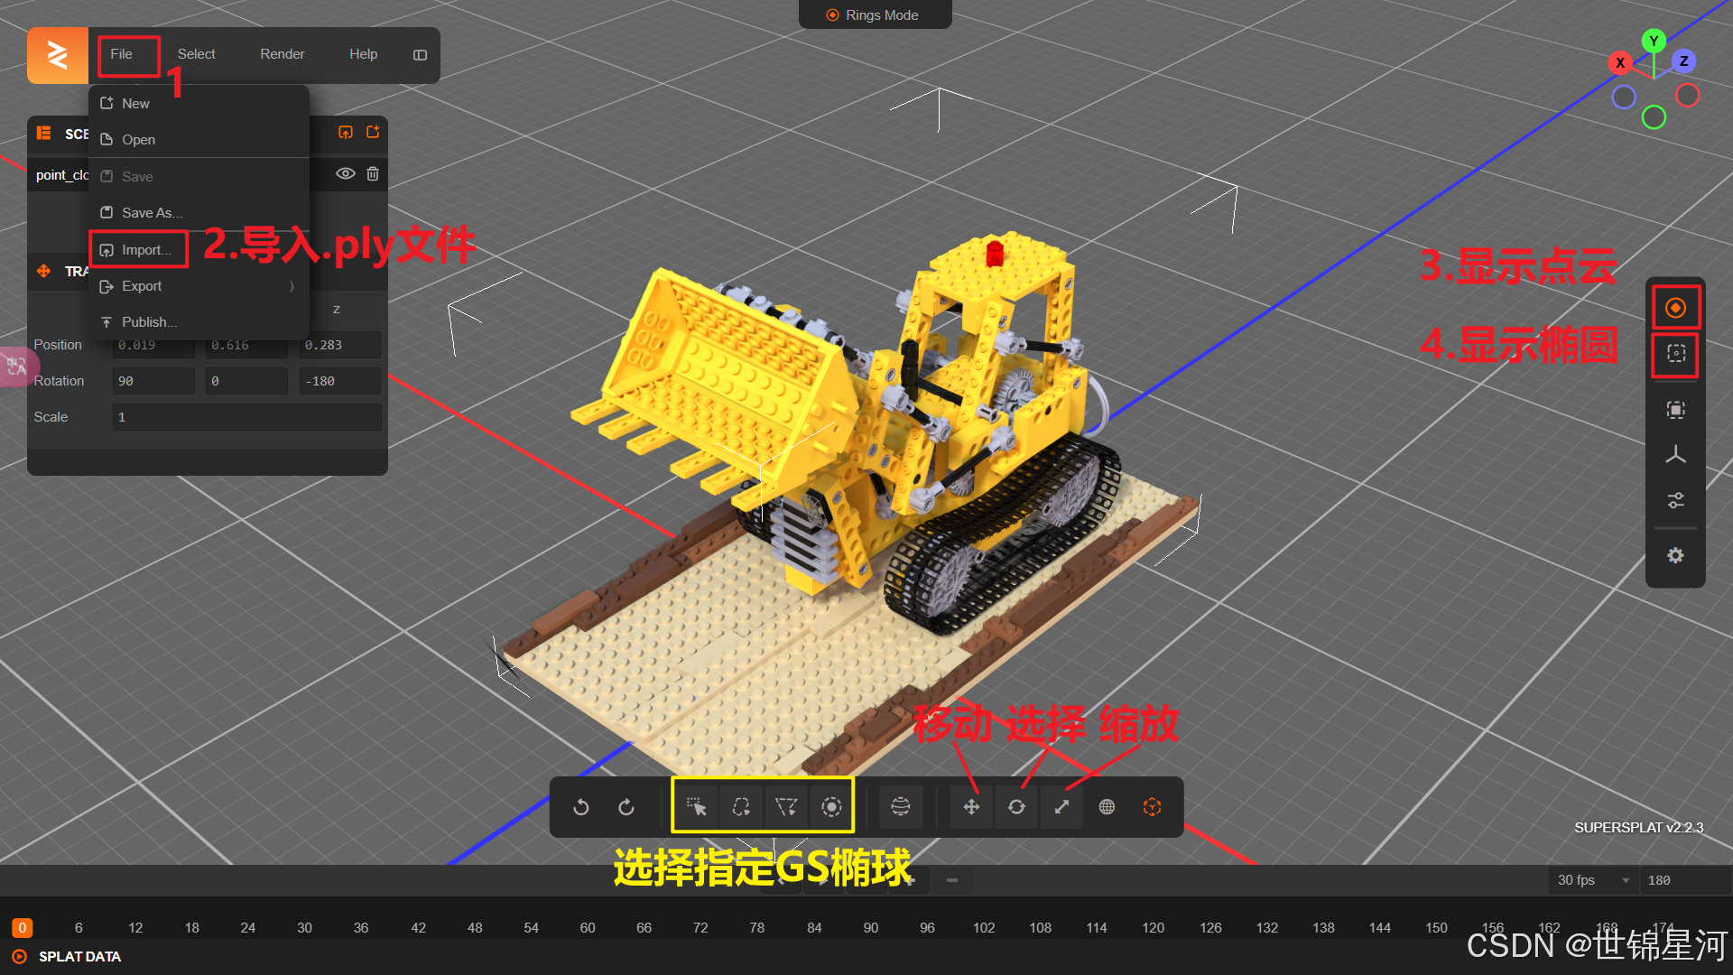Click the timeline remove key minus button
Viewport: 1733px width, 975px height.
point(951,880)
